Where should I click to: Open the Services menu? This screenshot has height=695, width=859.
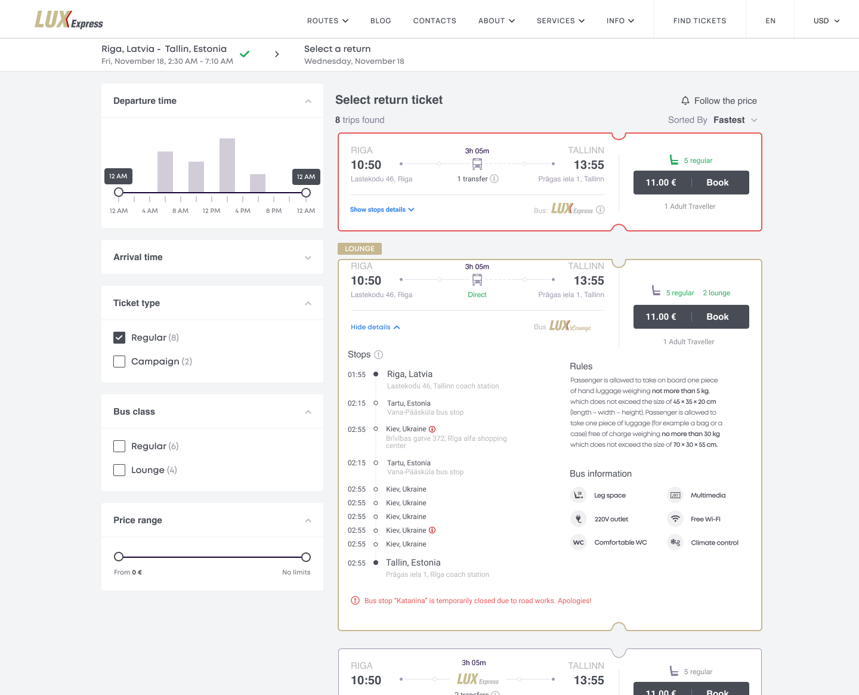[561, 21]
